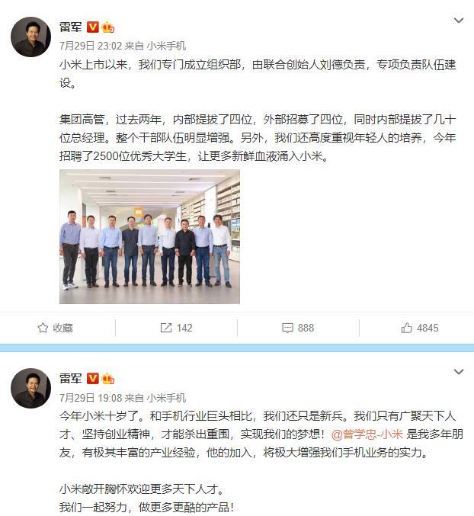474x516 pixels.
Task: Click the membership crown badge in first post
Action: tap(108, 27)
